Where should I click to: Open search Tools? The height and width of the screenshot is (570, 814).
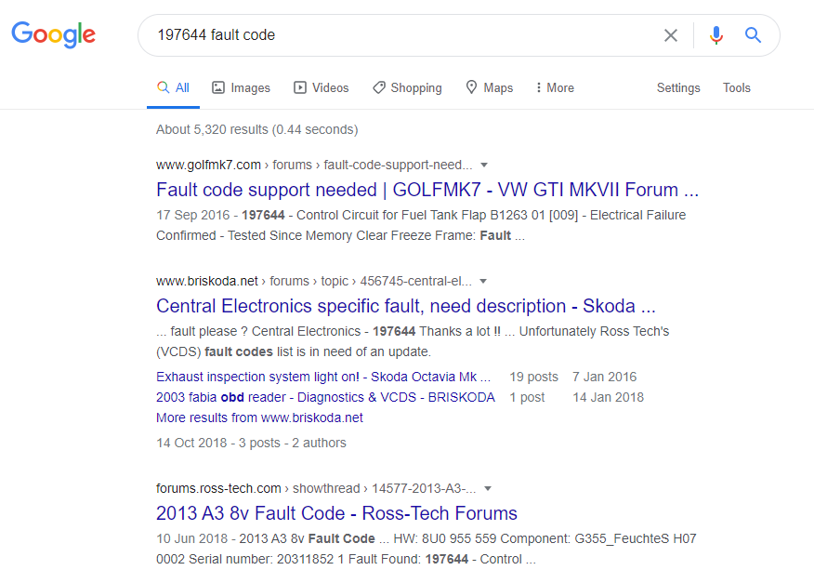pyautogui.click(x=736, y=87)
